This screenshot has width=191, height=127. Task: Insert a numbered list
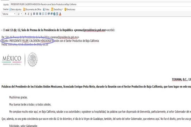(43, 14)
